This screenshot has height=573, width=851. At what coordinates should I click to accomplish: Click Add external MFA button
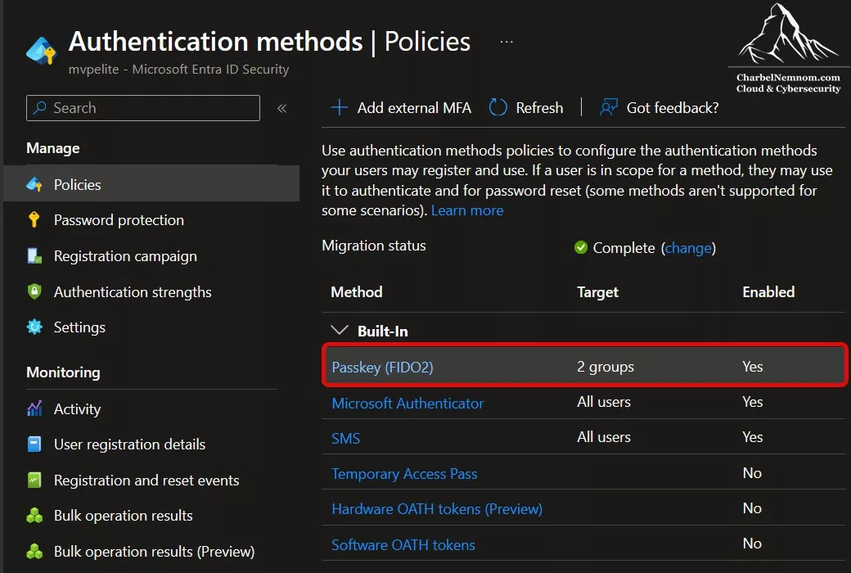401,107
